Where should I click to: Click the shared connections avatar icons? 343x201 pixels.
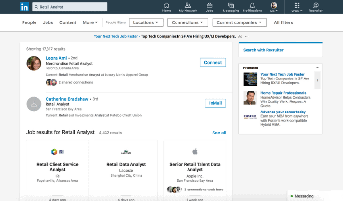coord(51,82)
